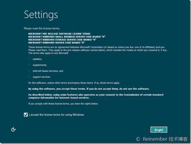Screen dimensions: 191x144
Task: Click 'By using the software, you accept' paragraph
Action: tap(89, 89)
